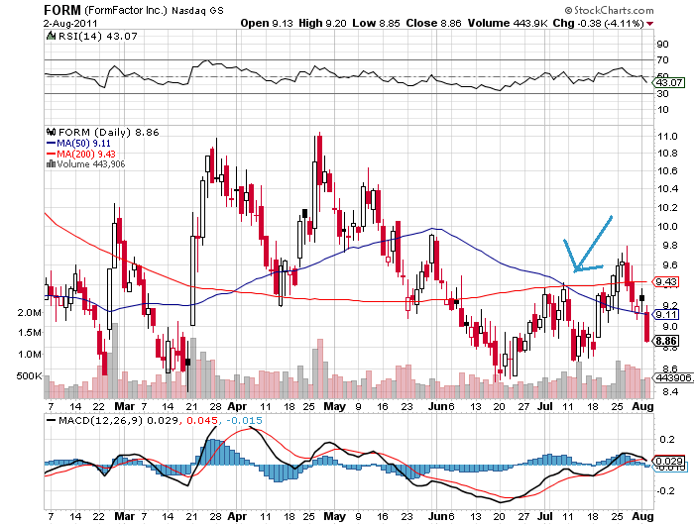Viewport: 694px width, 525px height.
Task: Click the 10.2 price axis label
Action: click(x=667, y=208)
